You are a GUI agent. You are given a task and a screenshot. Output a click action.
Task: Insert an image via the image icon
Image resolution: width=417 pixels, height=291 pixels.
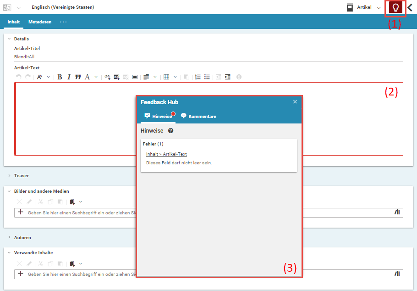coord(116,77)
